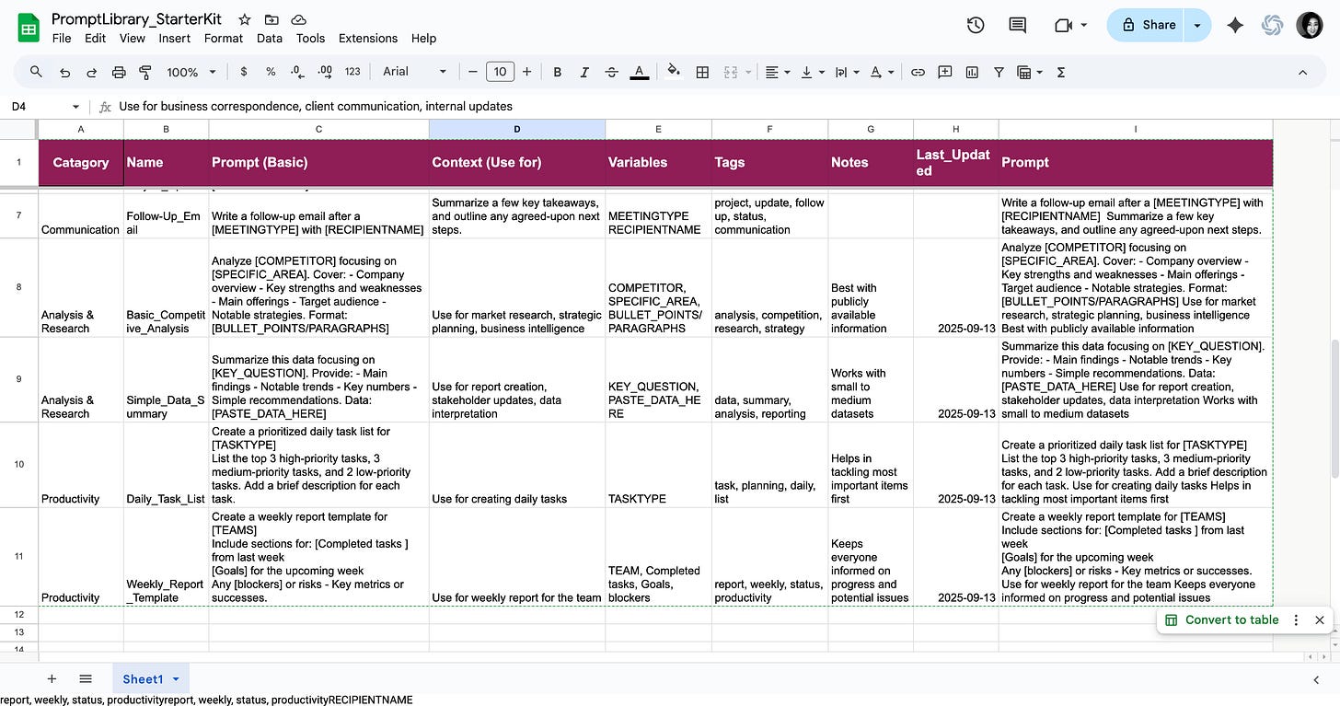Format as currency with dollar icon
Screen dimensions: 1340x706
point(243,72)
